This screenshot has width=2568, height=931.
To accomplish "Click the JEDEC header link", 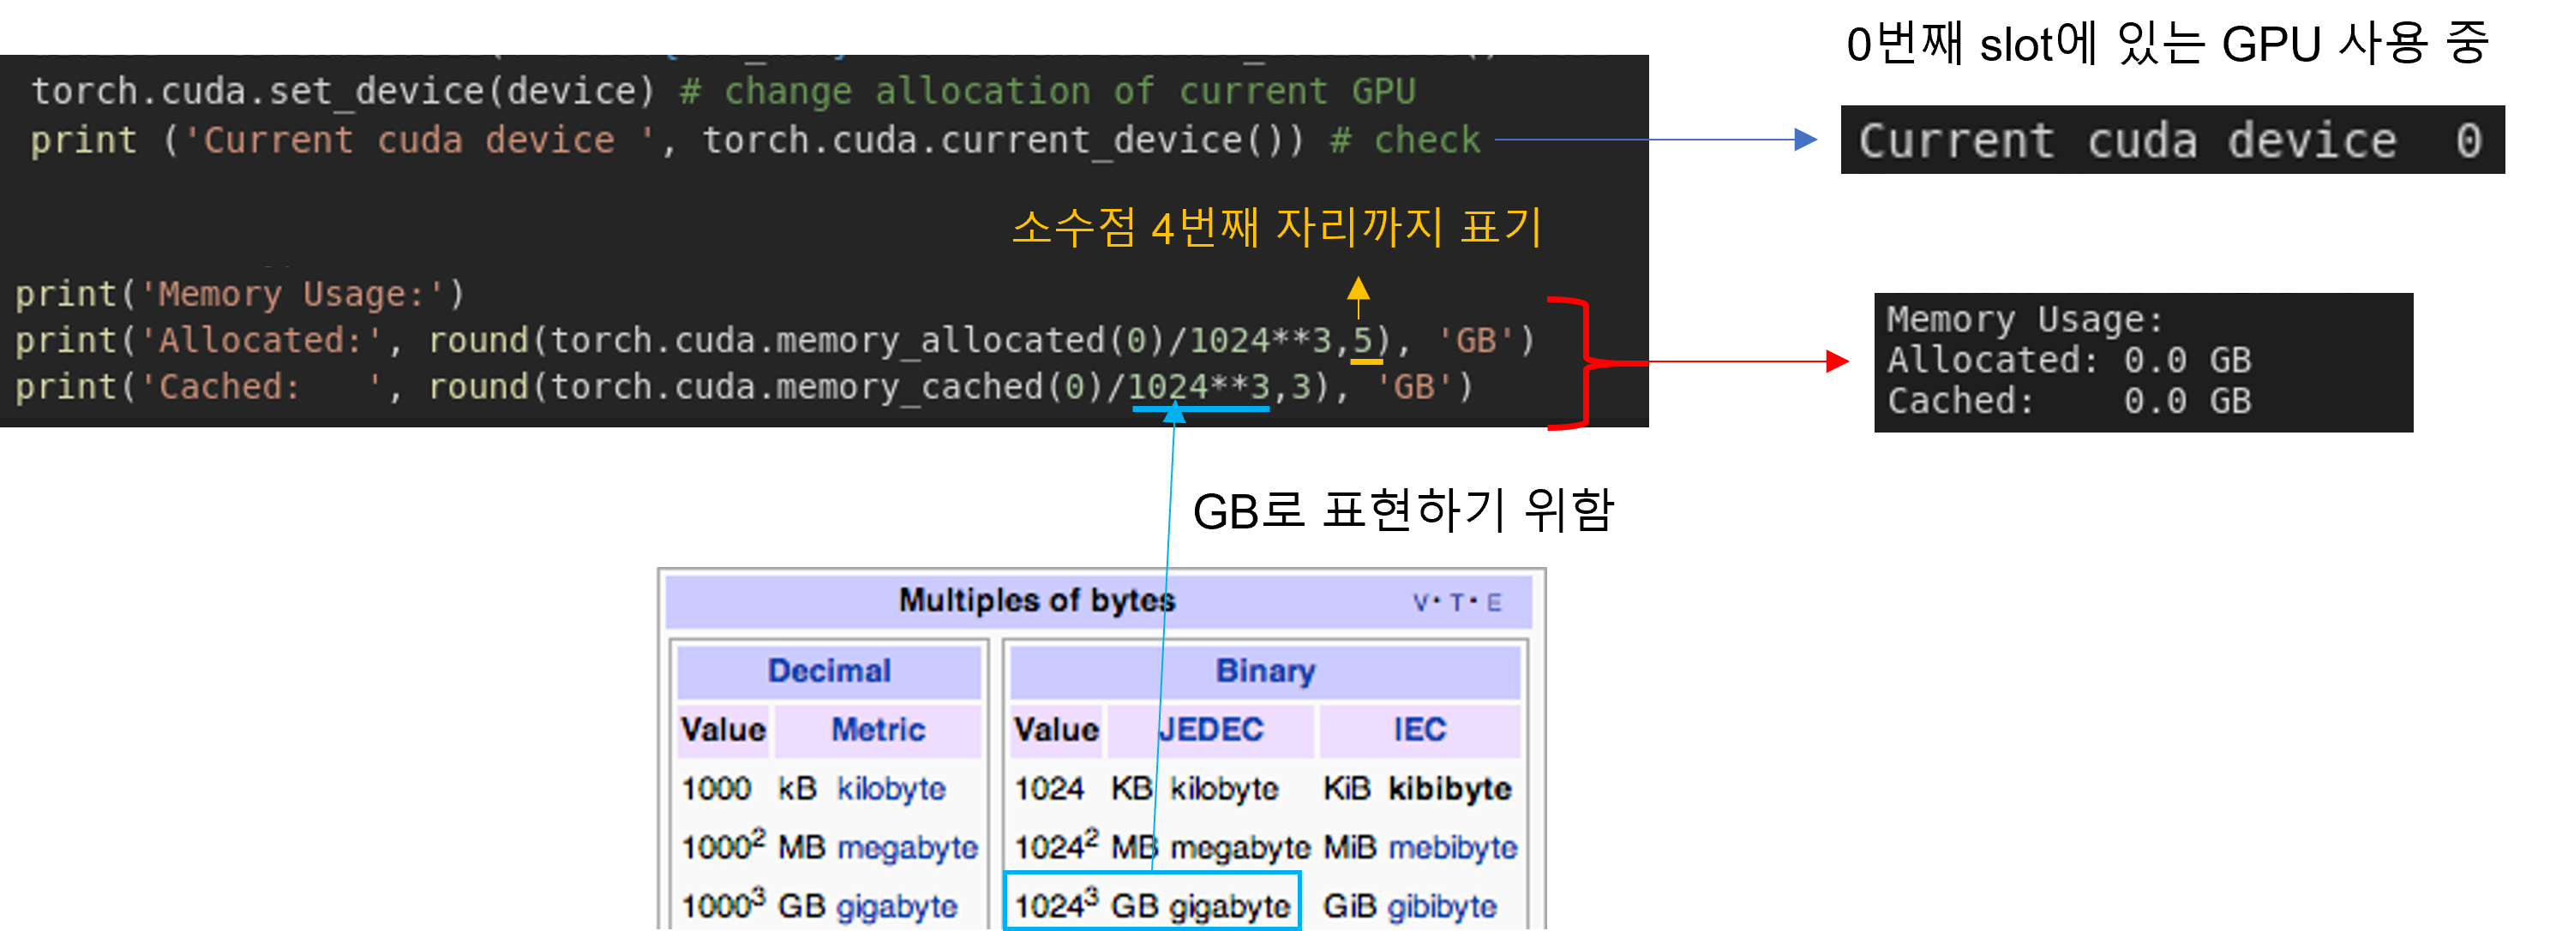I will [x=1210, y=729].
